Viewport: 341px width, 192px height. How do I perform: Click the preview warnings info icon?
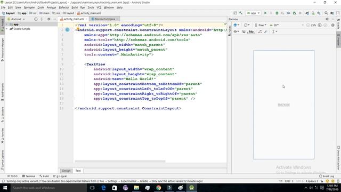coord(332,25)
